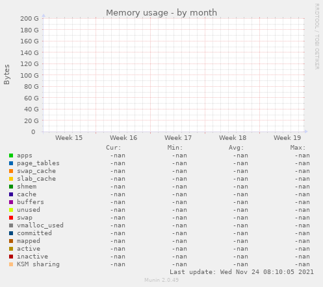The image size is (323, 287).
Task: Click the cache dark blue swatch
Action: coord(11,194)
